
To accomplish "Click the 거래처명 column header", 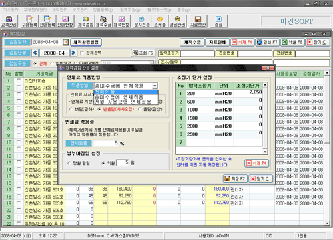I will (44, 74).
